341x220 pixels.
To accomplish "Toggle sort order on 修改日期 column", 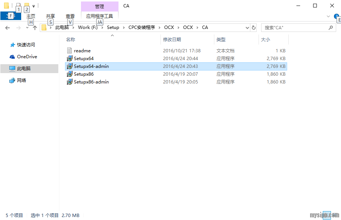I will pos(172,39).
